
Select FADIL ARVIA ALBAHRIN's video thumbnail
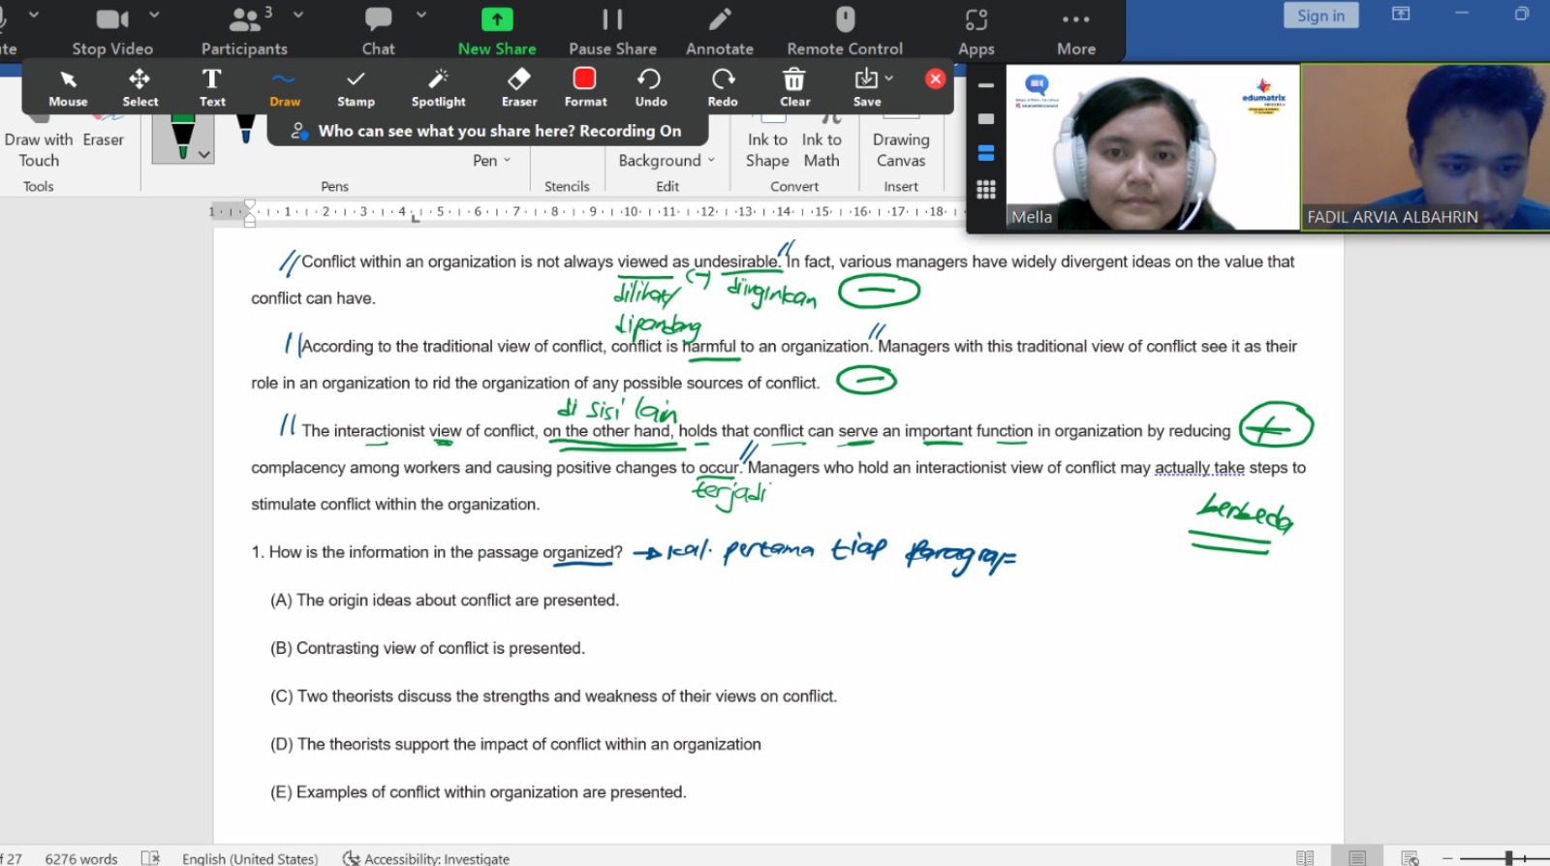click(1426, 147)
